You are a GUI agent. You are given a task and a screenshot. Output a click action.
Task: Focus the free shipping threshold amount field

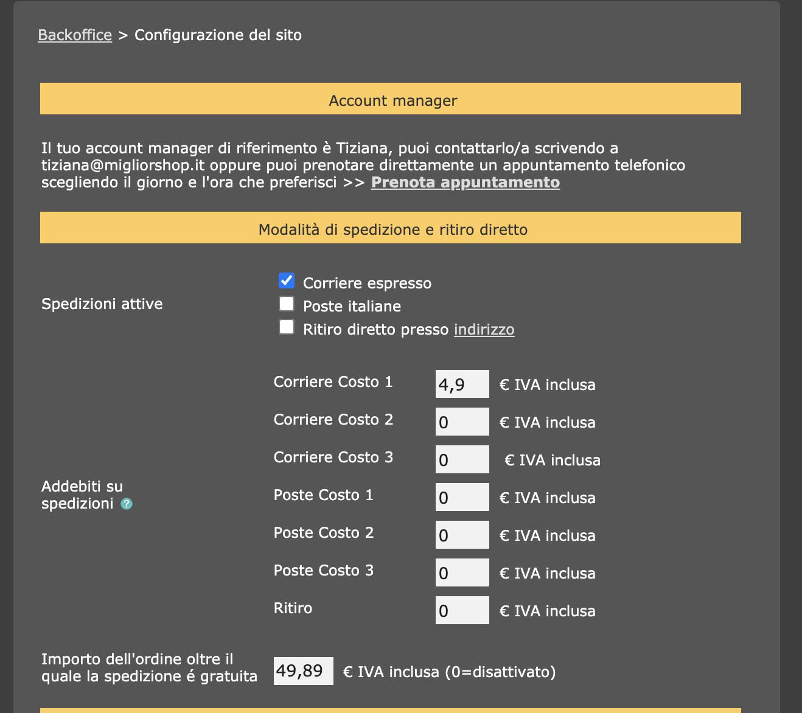point(303,671)
